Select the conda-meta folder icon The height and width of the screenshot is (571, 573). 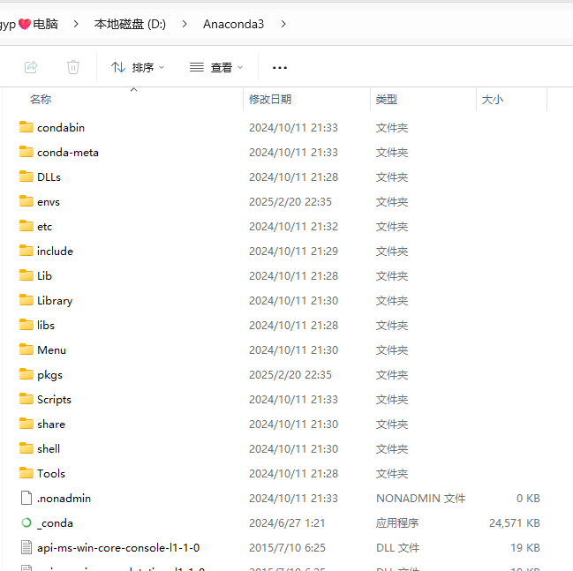pyautogui.click(x=26, y=152)
